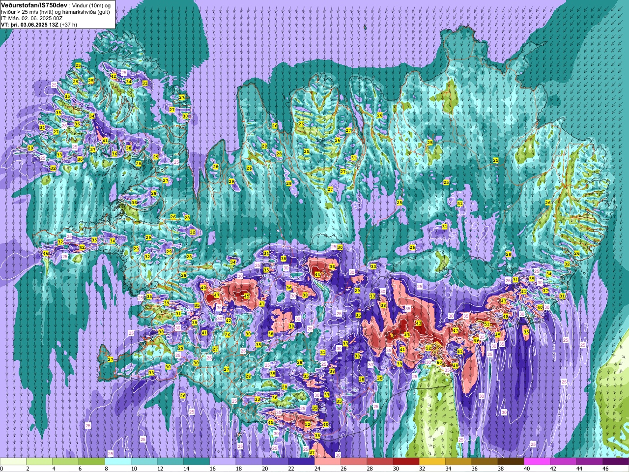Select the dark teal swatch between 14 and 16
Image resolution: width=629 pixels, height=472 pixels.
(197, 462)
